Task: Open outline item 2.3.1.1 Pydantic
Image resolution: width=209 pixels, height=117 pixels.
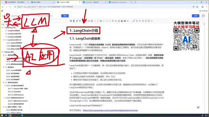Action: (x=18, y=89)
